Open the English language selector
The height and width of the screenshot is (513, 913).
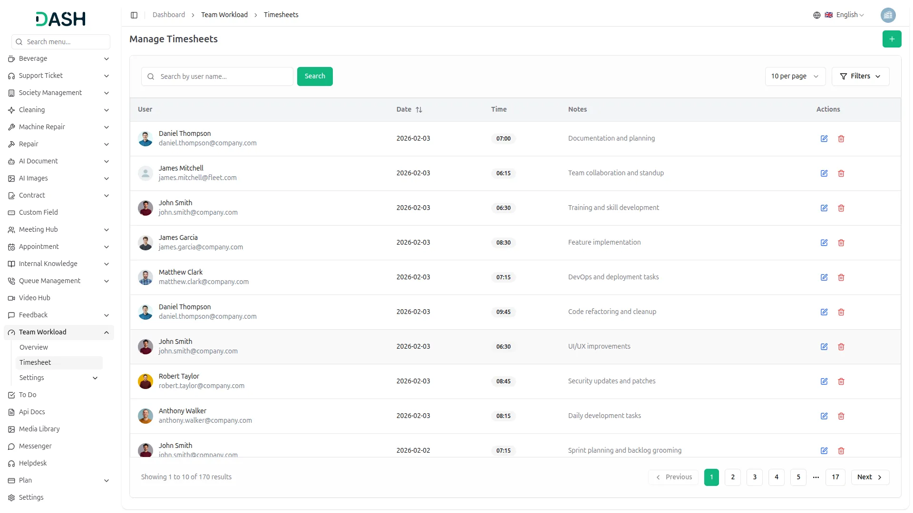838,15
